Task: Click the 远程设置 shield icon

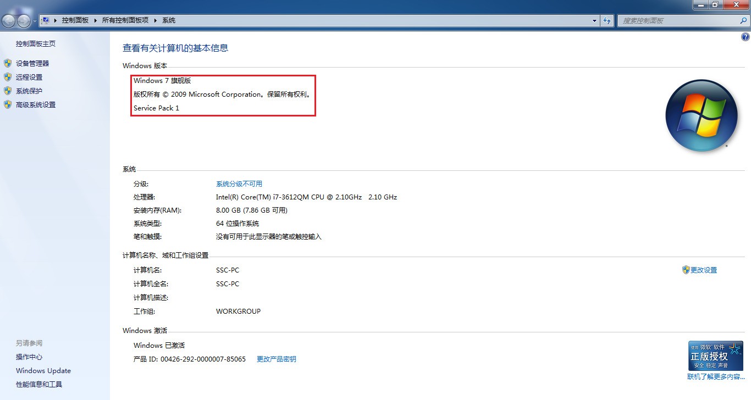Action: click(x=7, y=77)
